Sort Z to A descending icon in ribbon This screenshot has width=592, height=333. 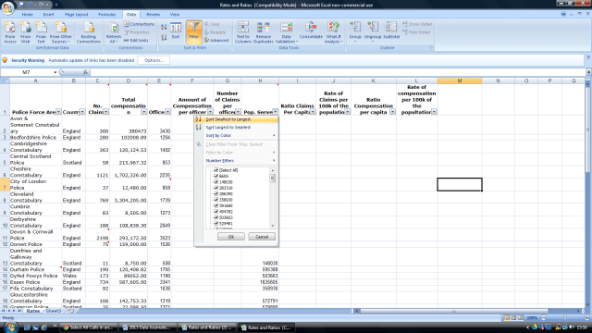tap(164, 37)
